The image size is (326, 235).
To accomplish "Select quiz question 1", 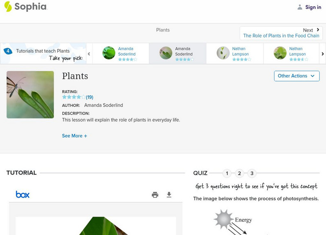I will click(x=227, y=173).
